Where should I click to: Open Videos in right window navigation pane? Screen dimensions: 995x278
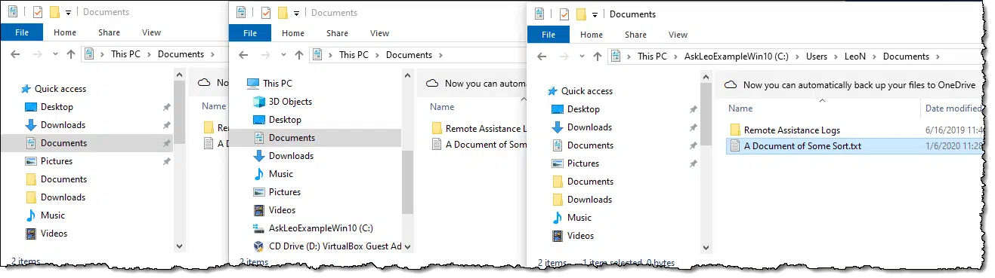pyautogui.click(x=580, y=236)
